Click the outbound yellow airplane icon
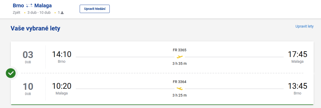321x108 pixels. pos(179,57)
